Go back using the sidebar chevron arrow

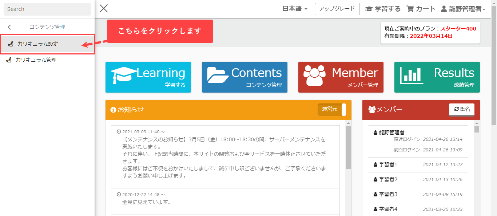tap(9, 27)
